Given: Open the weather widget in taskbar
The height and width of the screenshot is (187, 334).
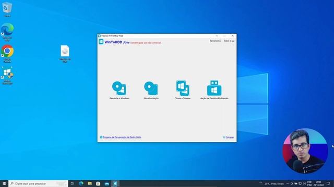Looking at the screenshot, I should click(272, 183).
